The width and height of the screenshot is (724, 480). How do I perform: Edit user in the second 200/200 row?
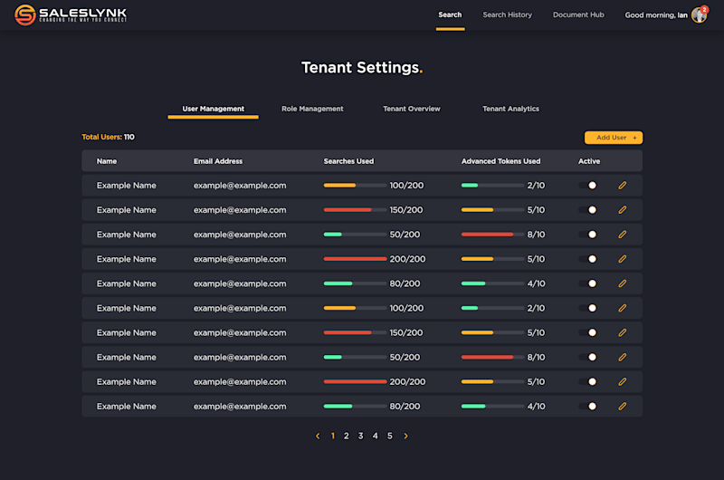tap(623, 381)
